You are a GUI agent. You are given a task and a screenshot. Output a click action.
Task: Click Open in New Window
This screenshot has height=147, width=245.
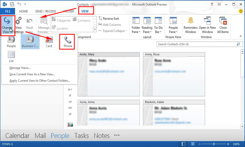(207, 25)
